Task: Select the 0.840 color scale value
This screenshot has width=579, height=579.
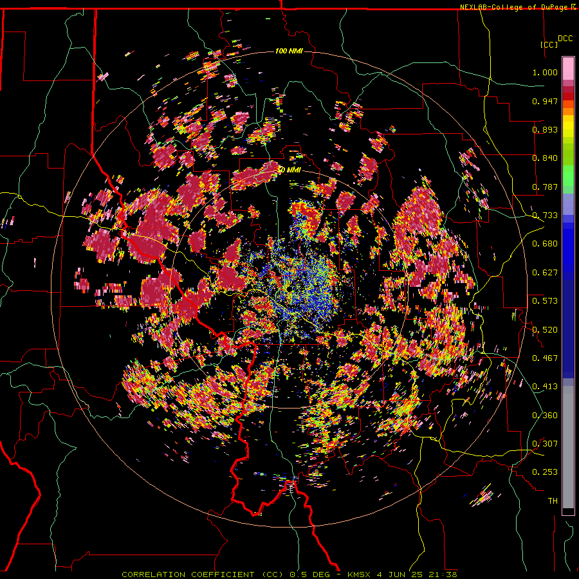Action: click(x=545, y=158)
